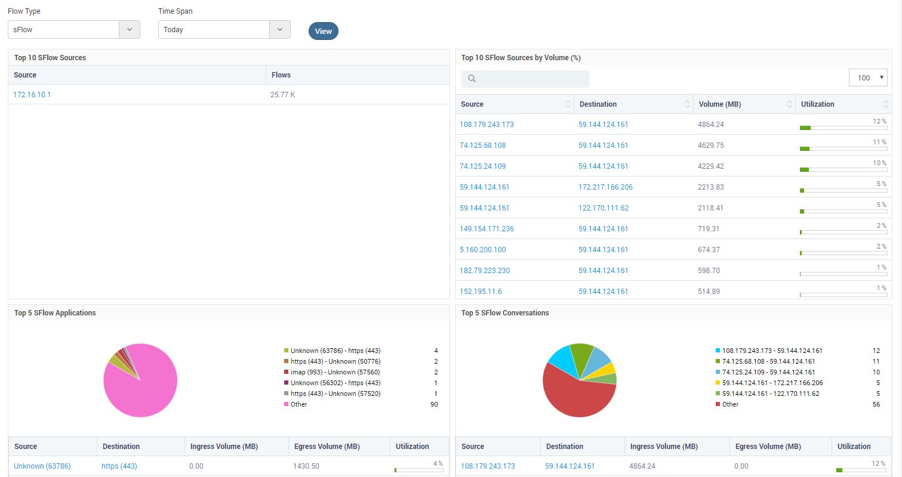
Task: Click the 59.144.124.161 - 172.217.166.206 legend swatch
Action: (x=718, y=383)
